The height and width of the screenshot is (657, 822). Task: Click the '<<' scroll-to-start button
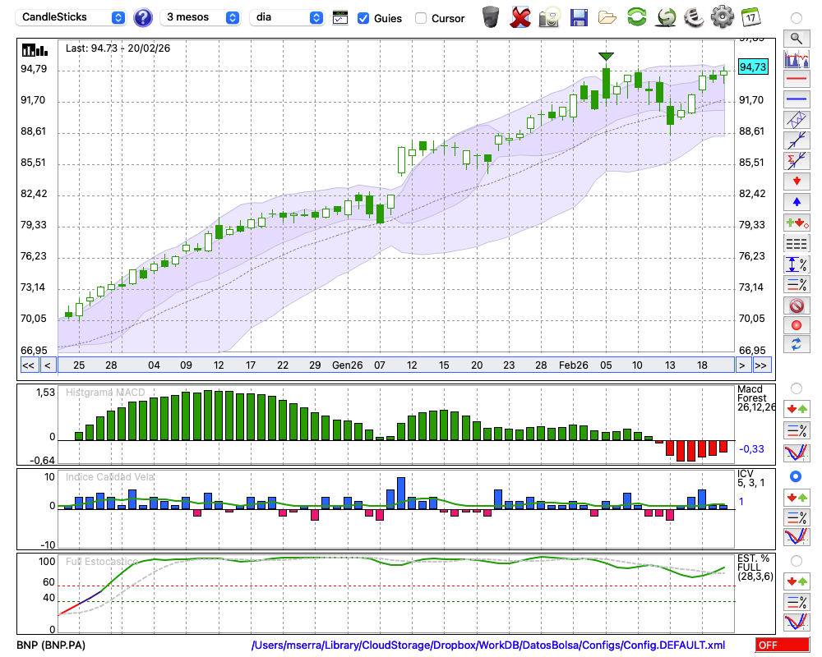(28, 365)
